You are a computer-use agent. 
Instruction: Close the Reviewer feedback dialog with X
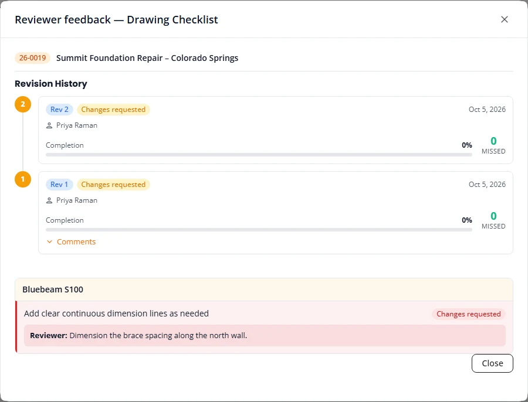point(504,19)
